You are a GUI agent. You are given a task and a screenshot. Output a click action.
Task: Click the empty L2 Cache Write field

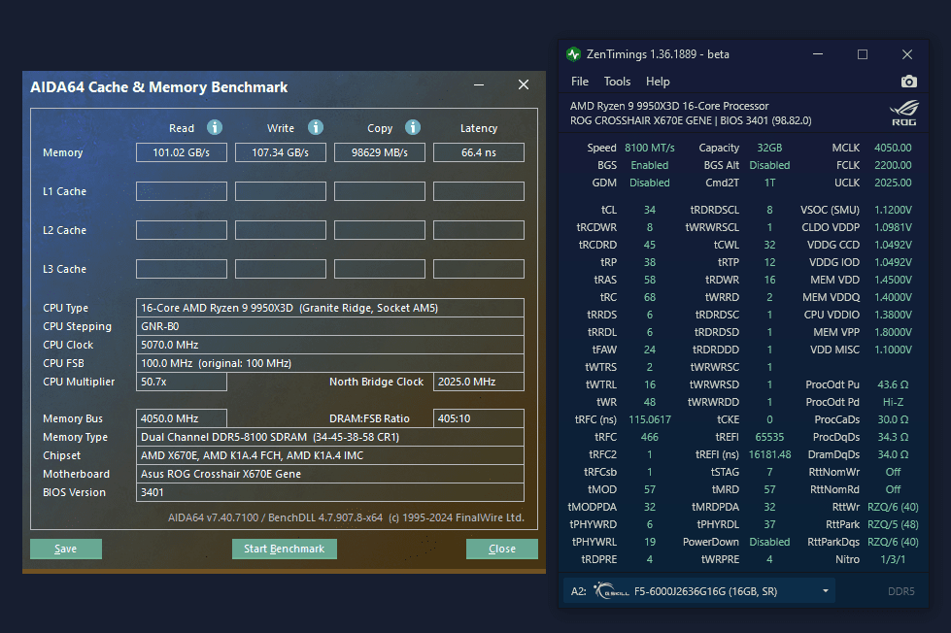[280, 230]
